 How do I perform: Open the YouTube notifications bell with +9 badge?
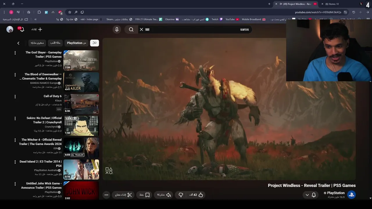21,29
